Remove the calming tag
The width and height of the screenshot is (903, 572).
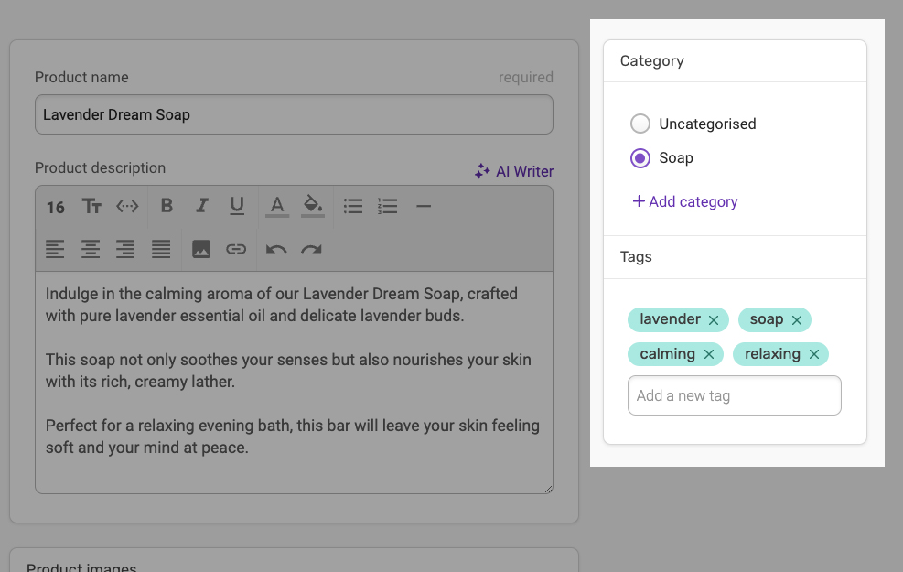pos(709,354)
